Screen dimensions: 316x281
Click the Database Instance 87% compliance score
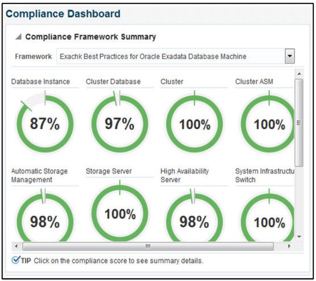tap(45, 124)
